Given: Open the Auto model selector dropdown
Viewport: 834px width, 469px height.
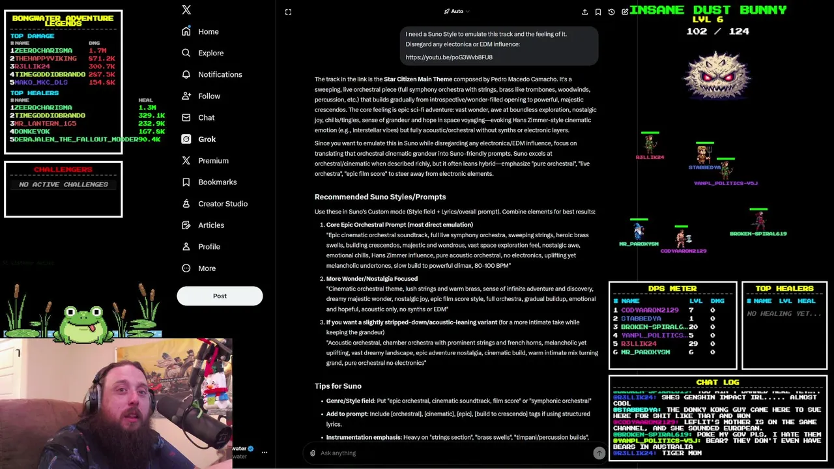Looking at the screenshot, I should 457,11.
